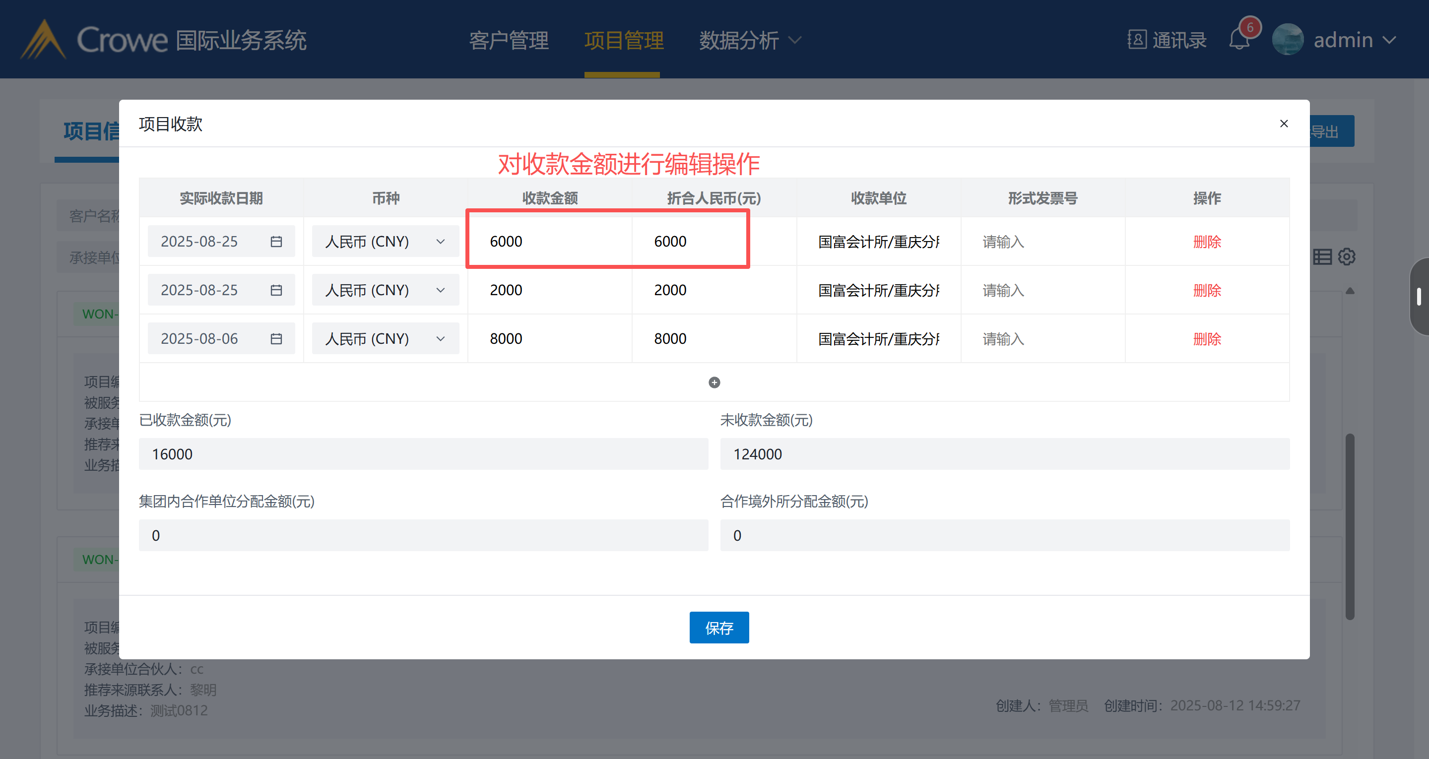
Task: Click the settings gear icon
Action: pyautogui.click(x=1347, y=257)
